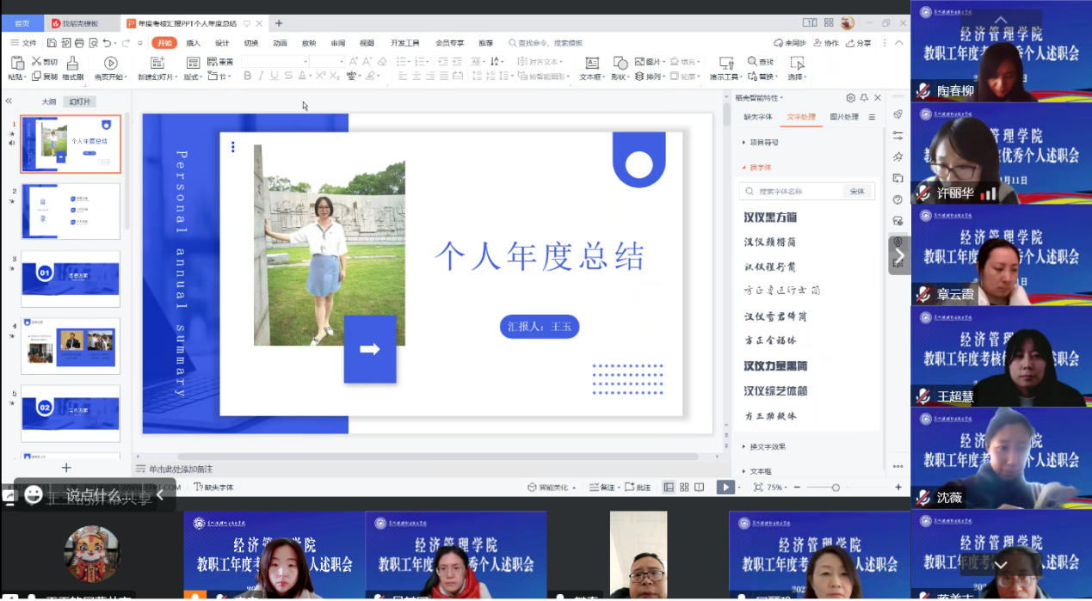
Task: Adjust the zoom slider in the status bar
Action: (836, 488)
